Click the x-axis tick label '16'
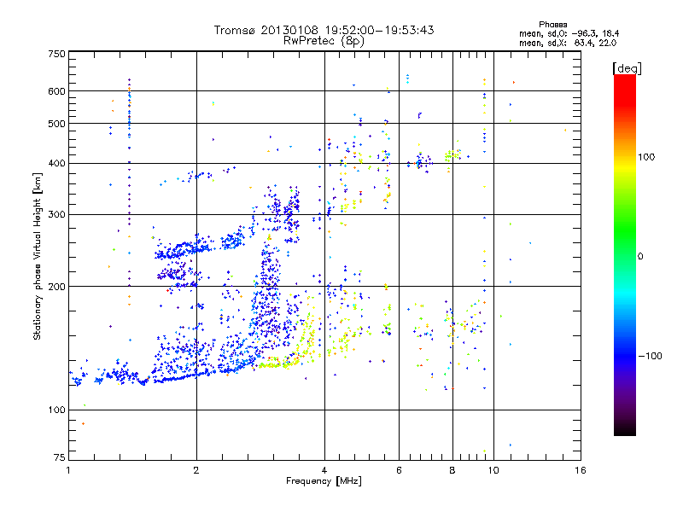Screen dimensions: 683x512 tap(581, 470)
